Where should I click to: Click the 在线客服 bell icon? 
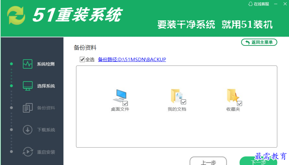[250, 4]
